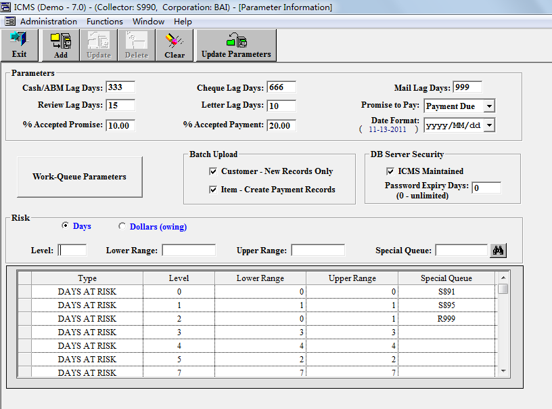Screen dimensions: 552x409
Task: Click the Special Queue column header
Action: pos(446,278)
